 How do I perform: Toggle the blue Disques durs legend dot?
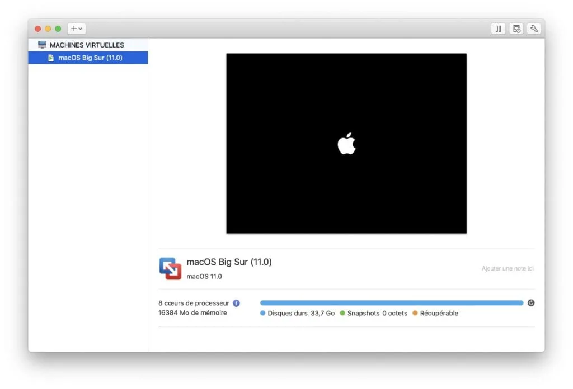[x=262, y=313]
